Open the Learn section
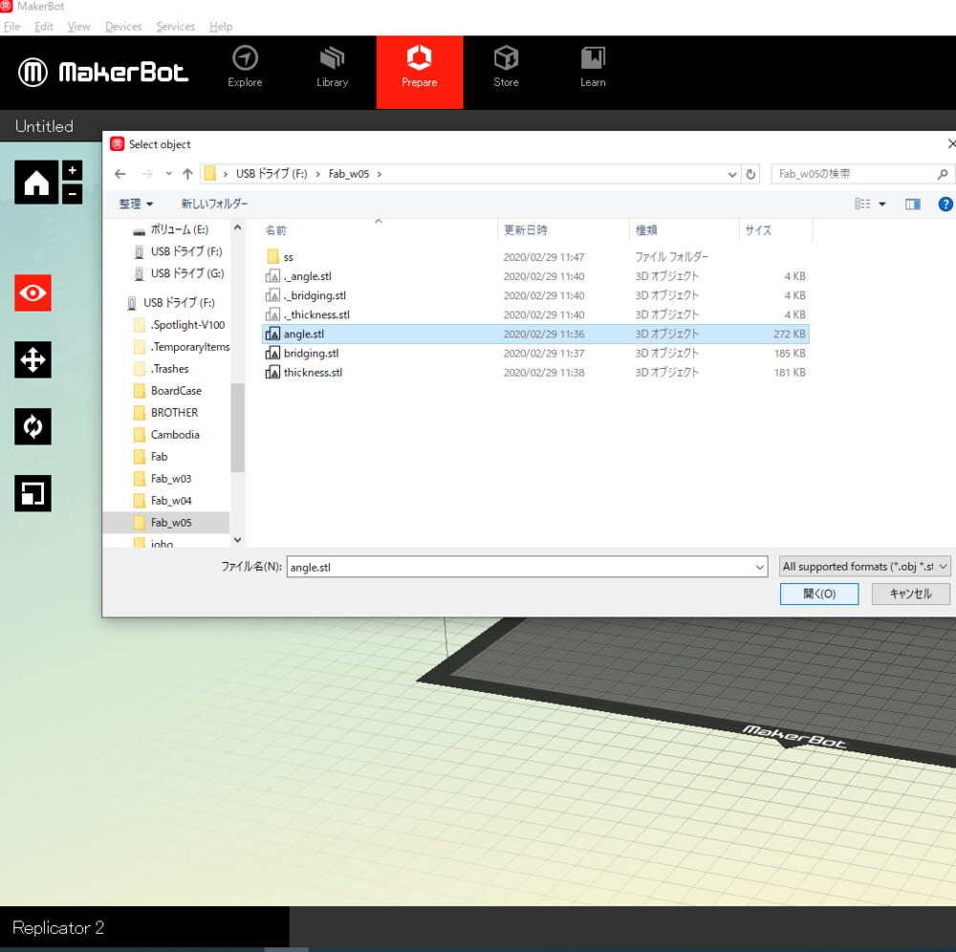This screenshot has height=952, width=956. click(x=593, y=67)
